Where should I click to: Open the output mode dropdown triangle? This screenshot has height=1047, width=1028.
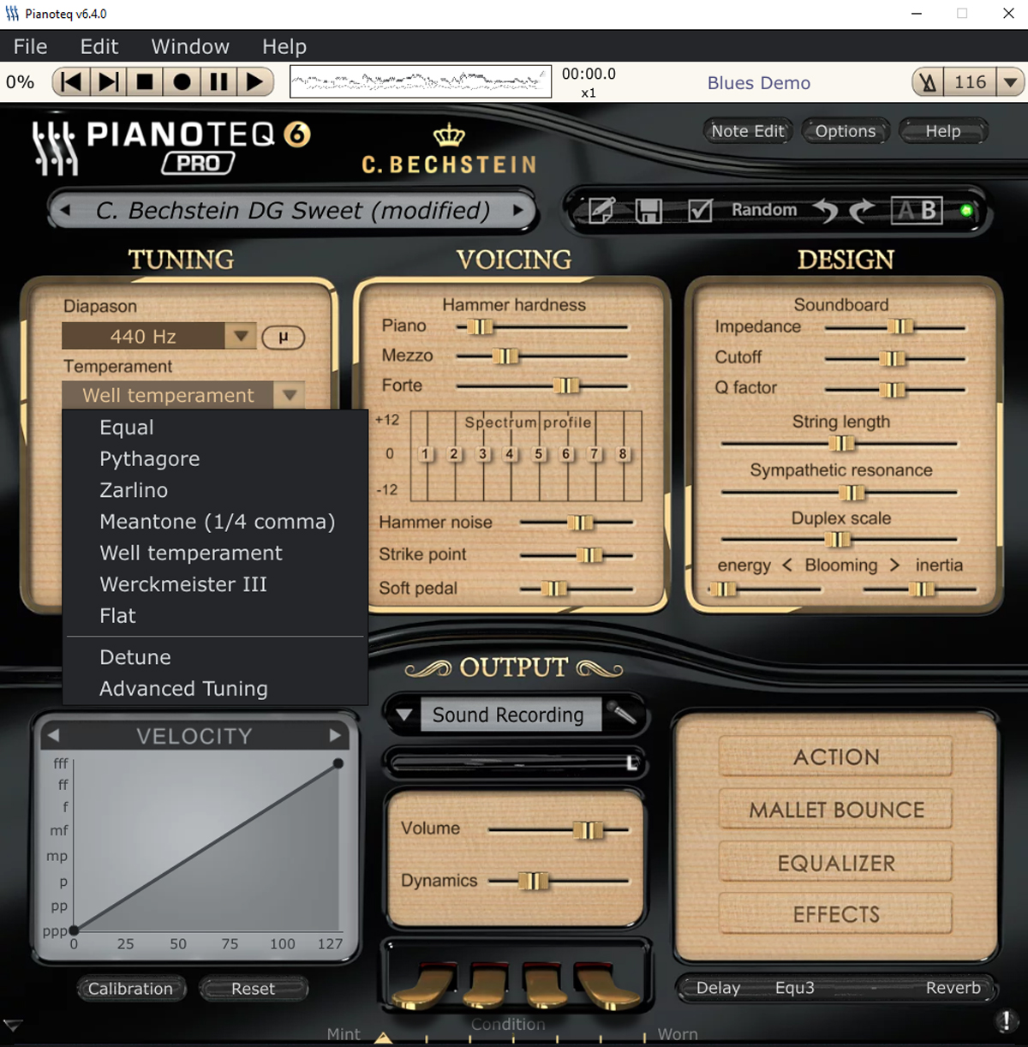tap(404, 715)
